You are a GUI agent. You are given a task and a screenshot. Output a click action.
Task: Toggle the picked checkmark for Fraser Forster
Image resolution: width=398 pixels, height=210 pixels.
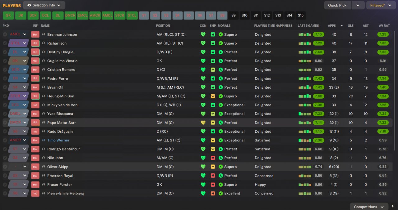5,185
